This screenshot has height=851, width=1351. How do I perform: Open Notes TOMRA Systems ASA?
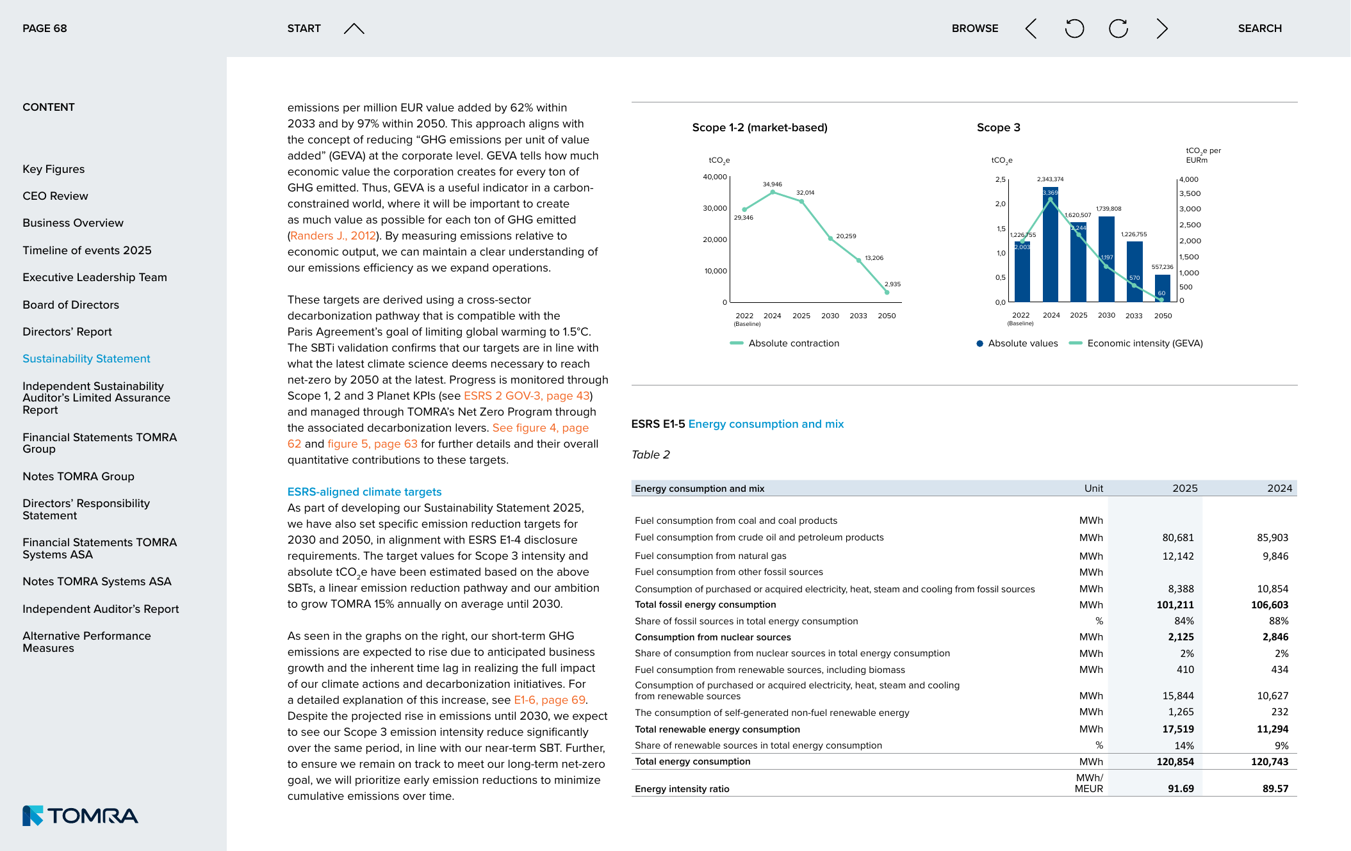pos(97,581)
